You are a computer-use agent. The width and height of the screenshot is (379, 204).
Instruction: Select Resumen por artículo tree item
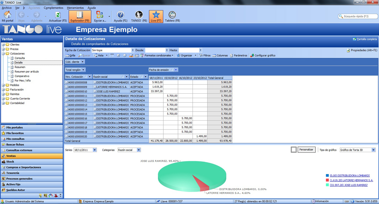coord(27,71)
